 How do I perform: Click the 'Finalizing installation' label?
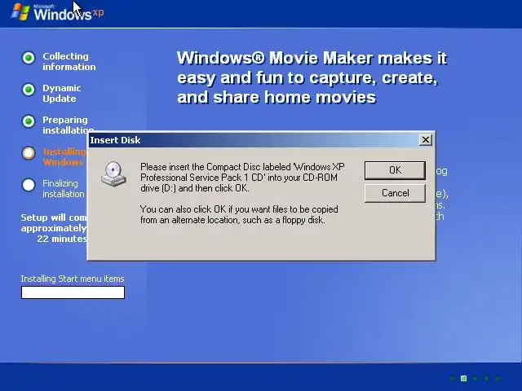point(64,188)
